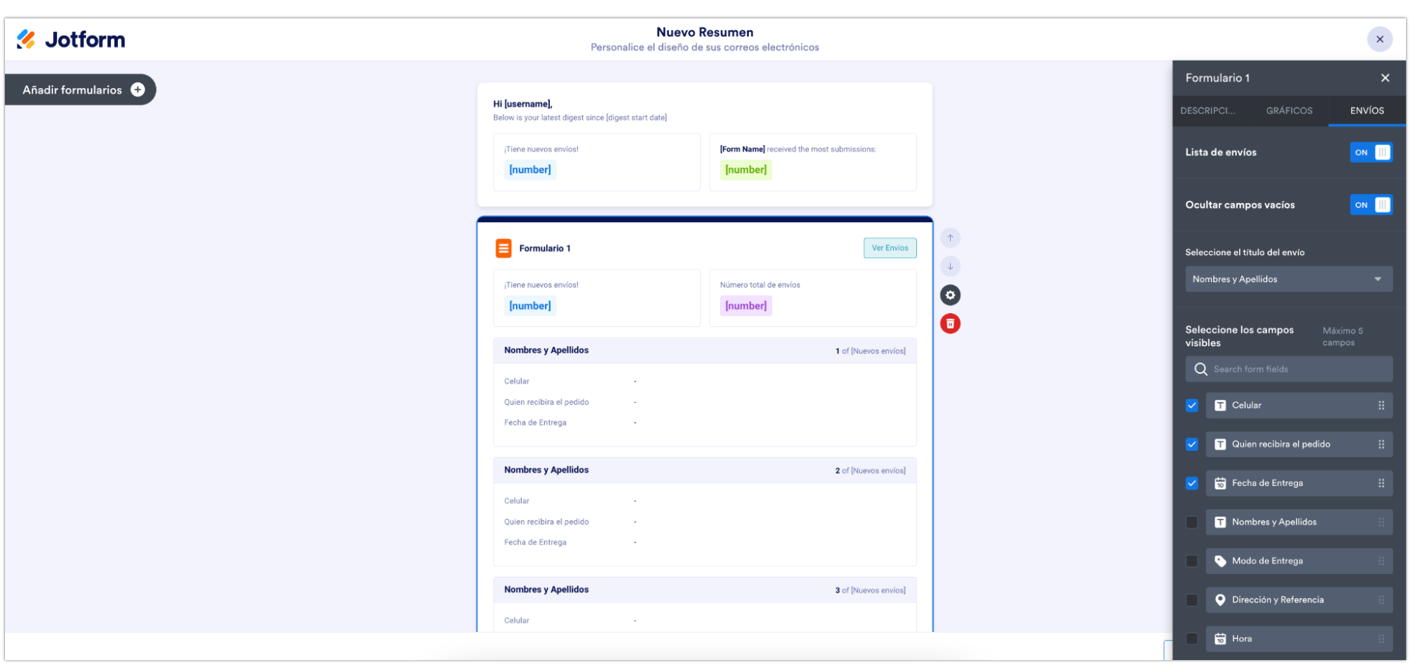The height and width of the screenshot is (665, 1411).
Task: Toggle the Lista de envíos switch
Action: point(1371,152)
